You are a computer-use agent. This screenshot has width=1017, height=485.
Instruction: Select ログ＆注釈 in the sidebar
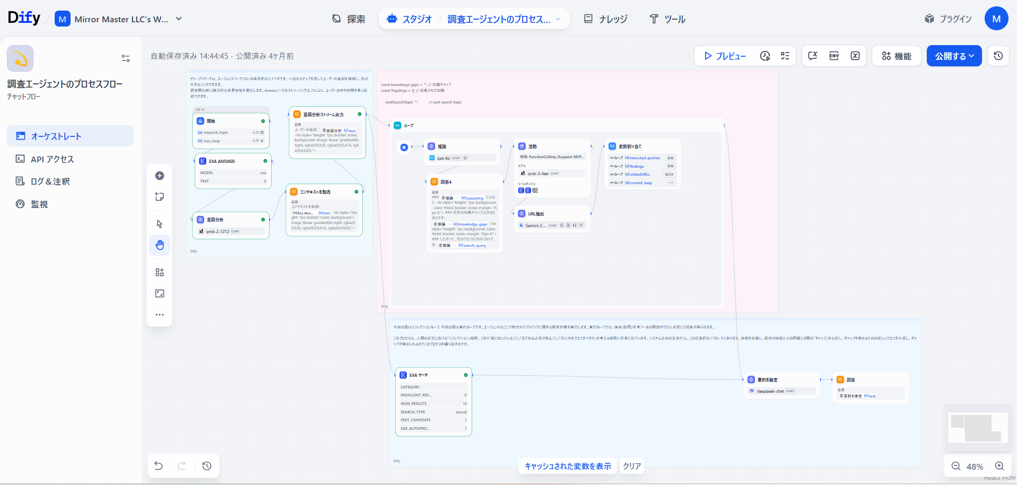[x=50, y=181]
